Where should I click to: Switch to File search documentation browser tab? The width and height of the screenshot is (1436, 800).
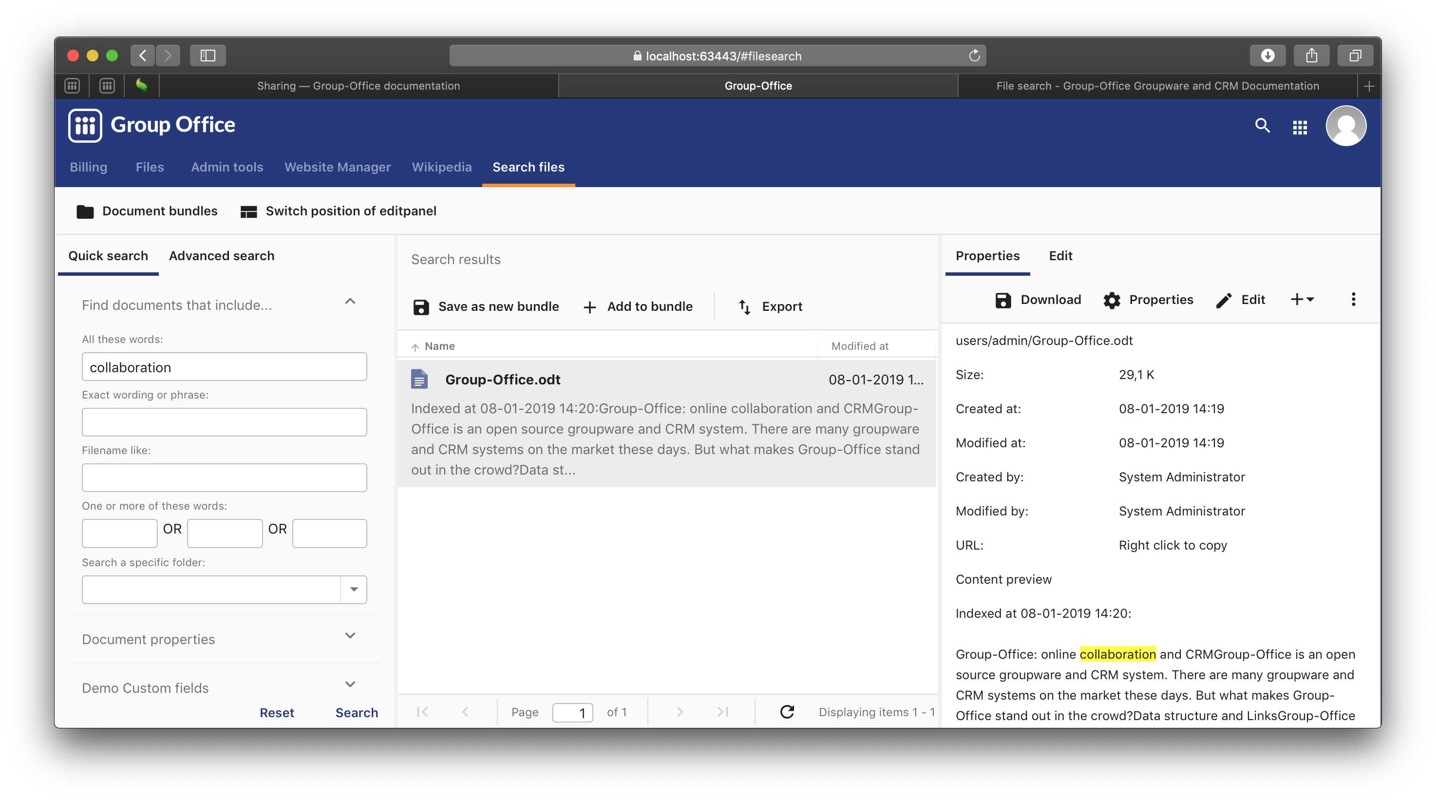[x=1157, y=86]
